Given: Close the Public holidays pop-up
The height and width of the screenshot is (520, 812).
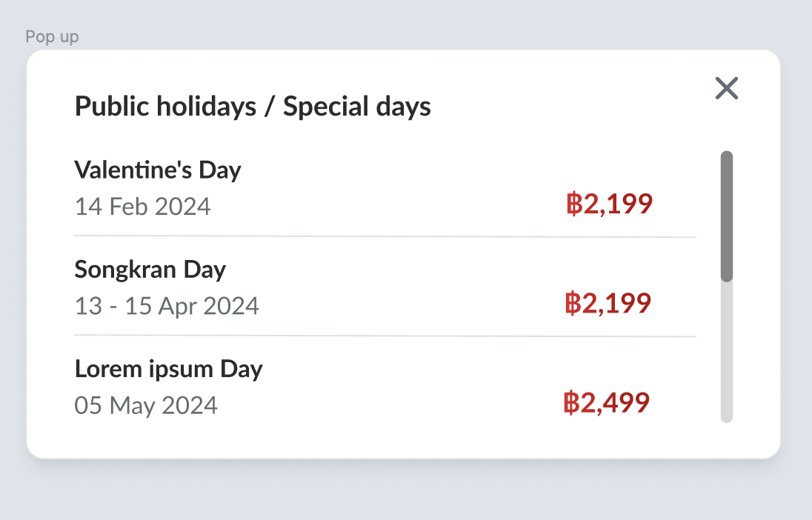Looking at the screenshot, I should tap(727, 88).
